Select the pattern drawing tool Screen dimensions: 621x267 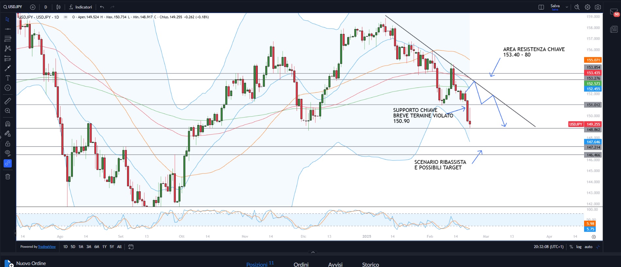(8, 49)
